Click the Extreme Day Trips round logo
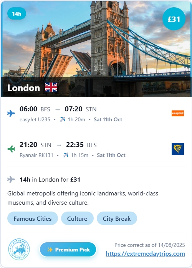 tap(19, 249)
